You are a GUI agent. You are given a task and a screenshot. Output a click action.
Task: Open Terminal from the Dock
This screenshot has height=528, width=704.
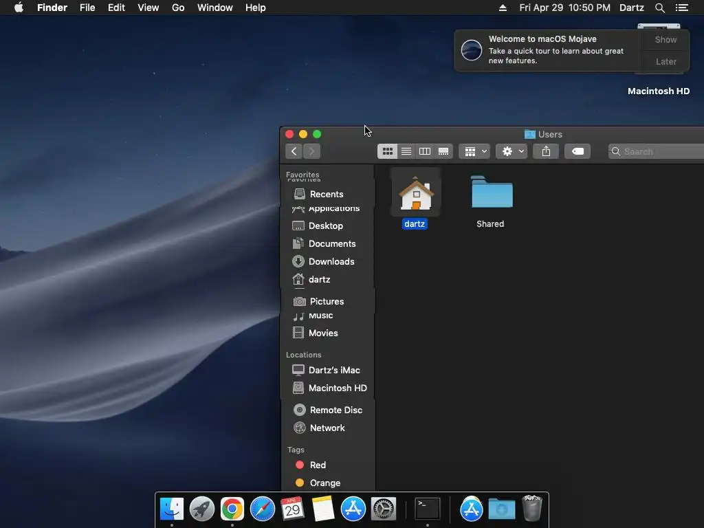click(x=428, y=509)
